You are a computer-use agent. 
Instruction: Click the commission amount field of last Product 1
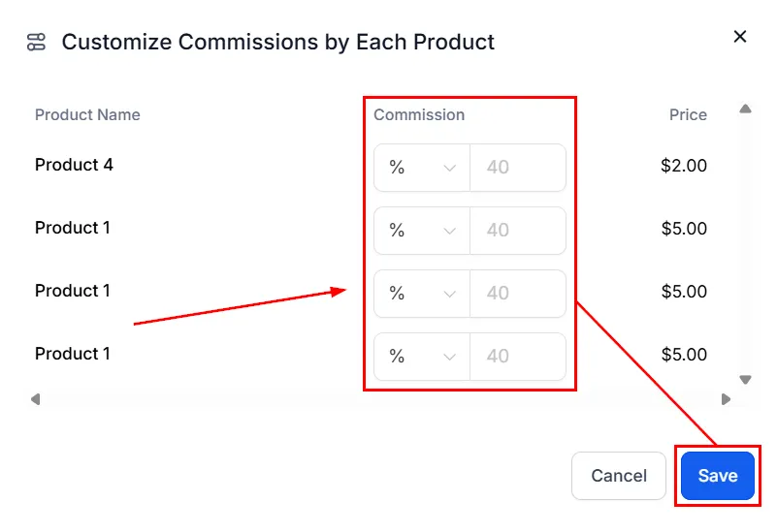point(518,357)
